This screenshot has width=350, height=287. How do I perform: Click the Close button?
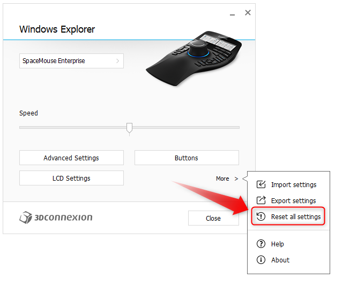pyautogui.click(x=213, y=218)
